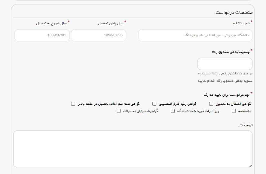The height and width of the screenshot is (174, 266).
Task: Check the گواهینامه پایان تحصیلات checkbox
Action: [118, 111]
